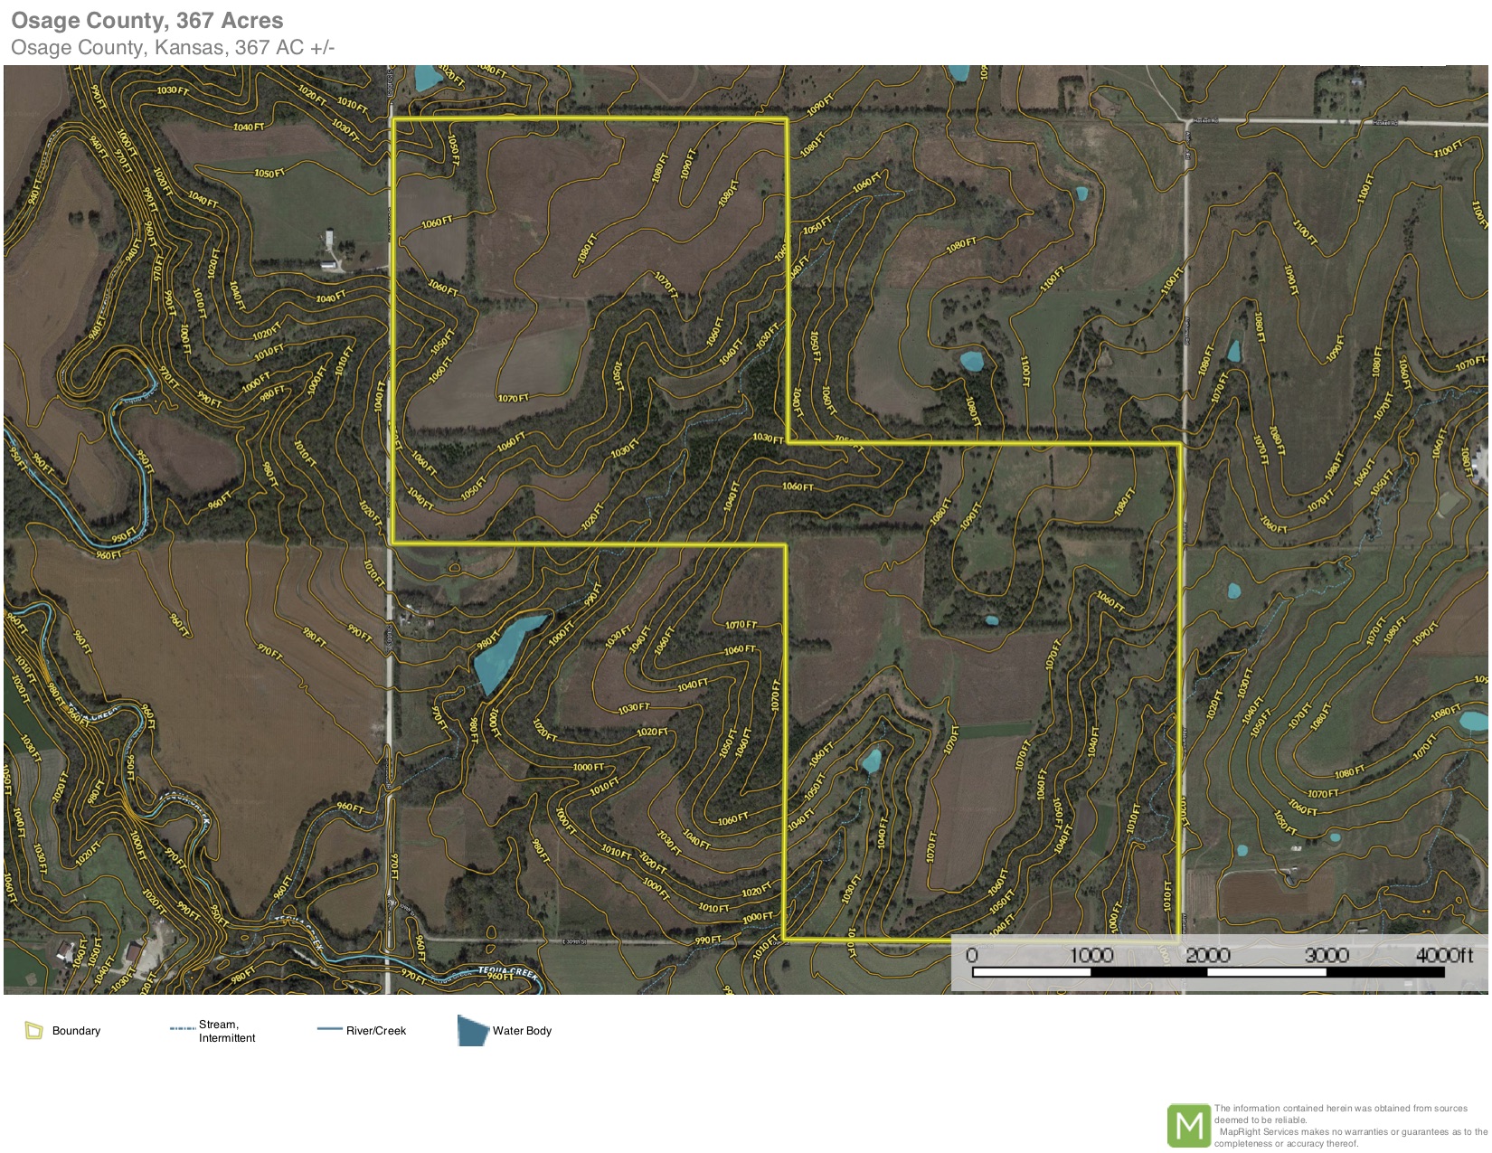
Task: Click the Water Body legend text
Action: pos(522,1031)
